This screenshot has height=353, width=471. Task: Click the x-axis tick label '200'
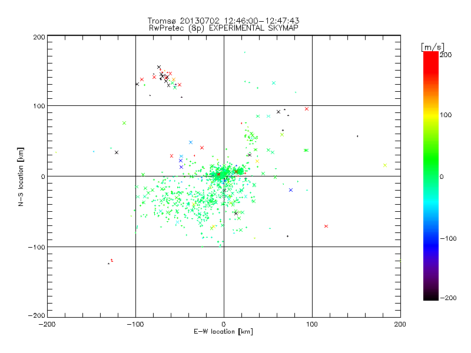(400, 325)
